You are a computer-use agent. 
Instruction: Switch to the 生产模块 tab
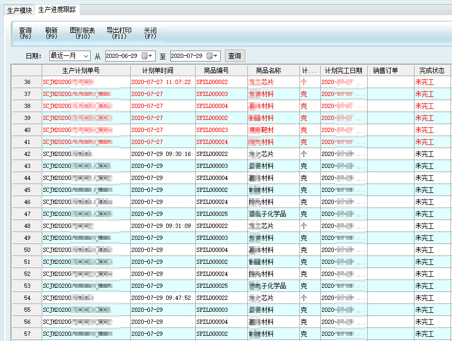click(x=19, y=10)
